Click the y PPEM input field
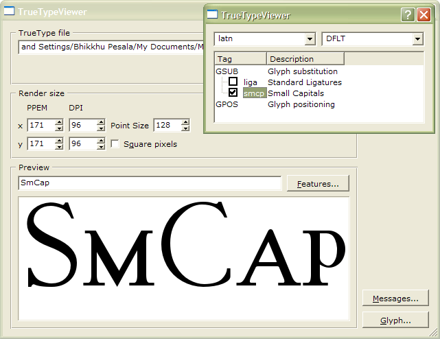440x339 pixels. point(41,143)
